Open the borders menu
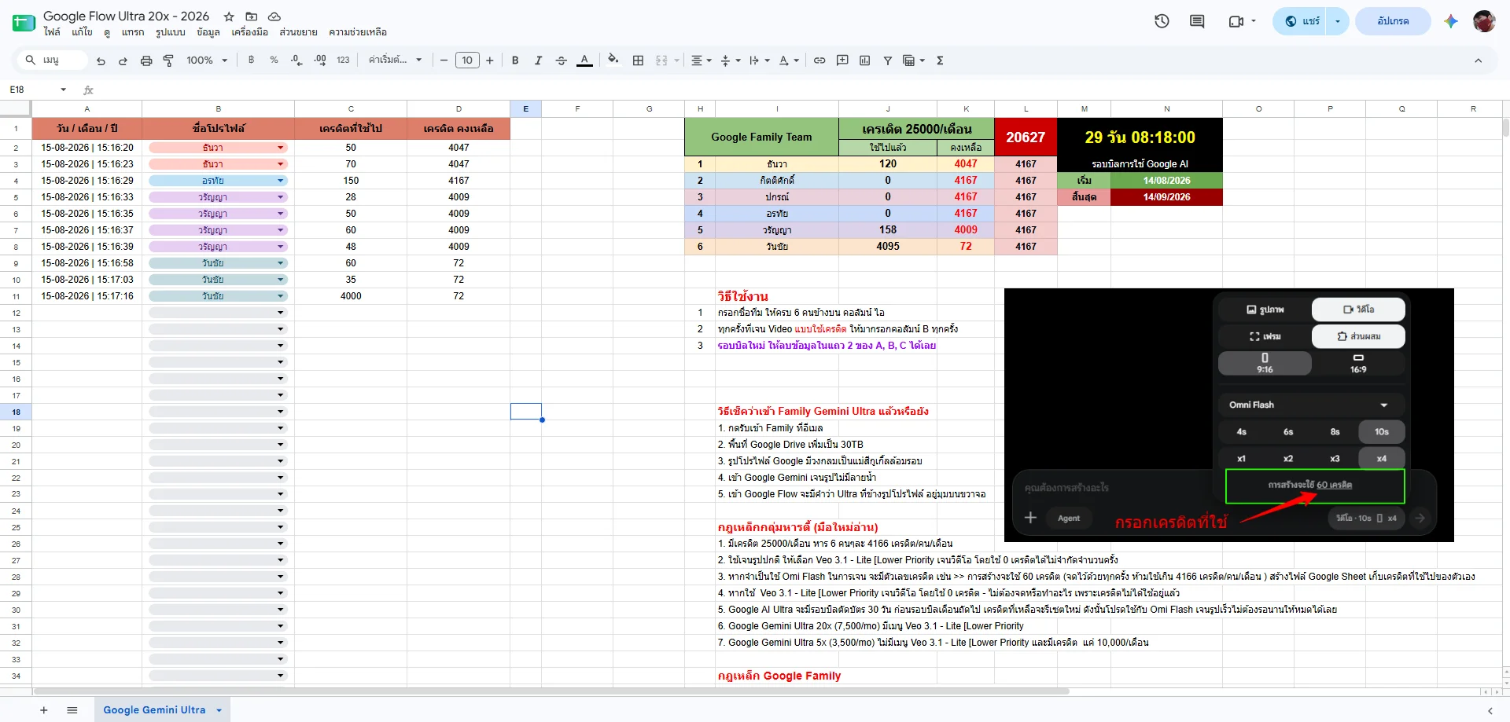Viewport: 1510px width, 722px height. coord(638,60)
